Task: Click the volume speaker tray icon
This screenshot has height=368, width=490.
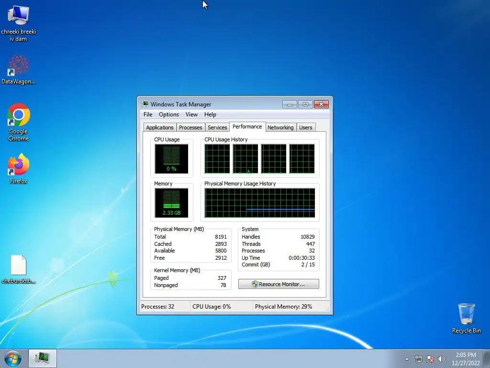Action: click(x=442, y=359)
